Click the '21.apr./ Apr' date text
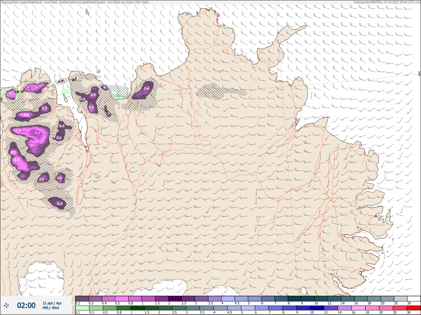 [52, 303]
